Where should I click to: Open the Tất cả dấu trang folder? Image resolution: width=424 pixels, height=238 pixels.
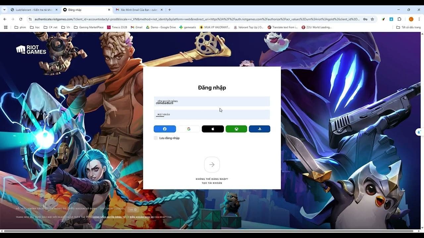[408, 27]
